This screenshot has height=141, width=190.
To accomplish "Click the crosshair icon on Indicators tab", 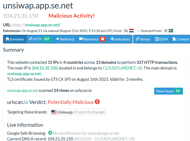I will tap(112, 39).
